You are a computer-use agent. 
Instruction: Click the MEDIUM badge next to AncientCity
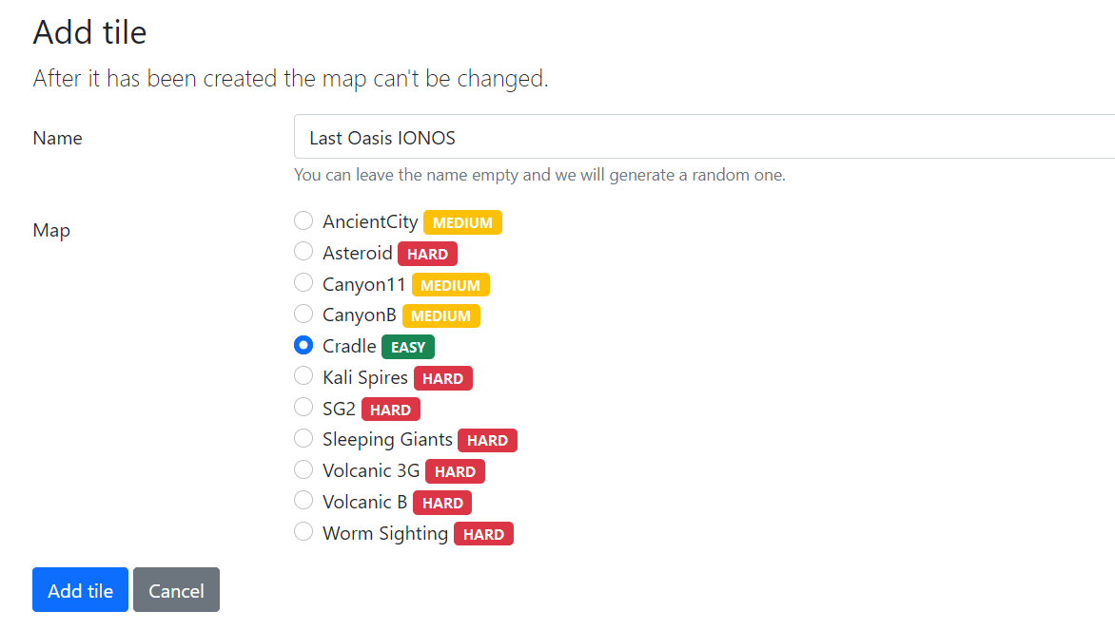463,222
